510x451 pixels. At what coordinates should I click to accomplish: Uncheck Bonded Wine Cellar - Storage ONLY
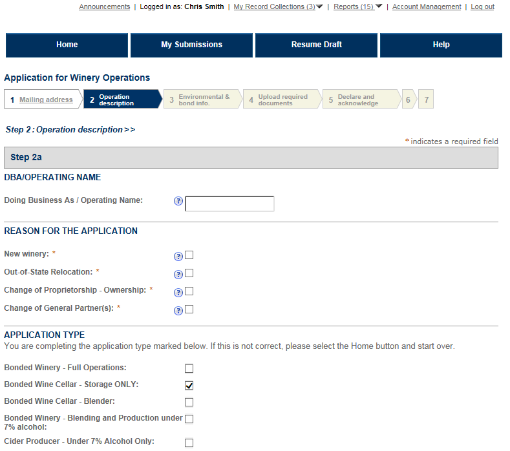(189, 386)
